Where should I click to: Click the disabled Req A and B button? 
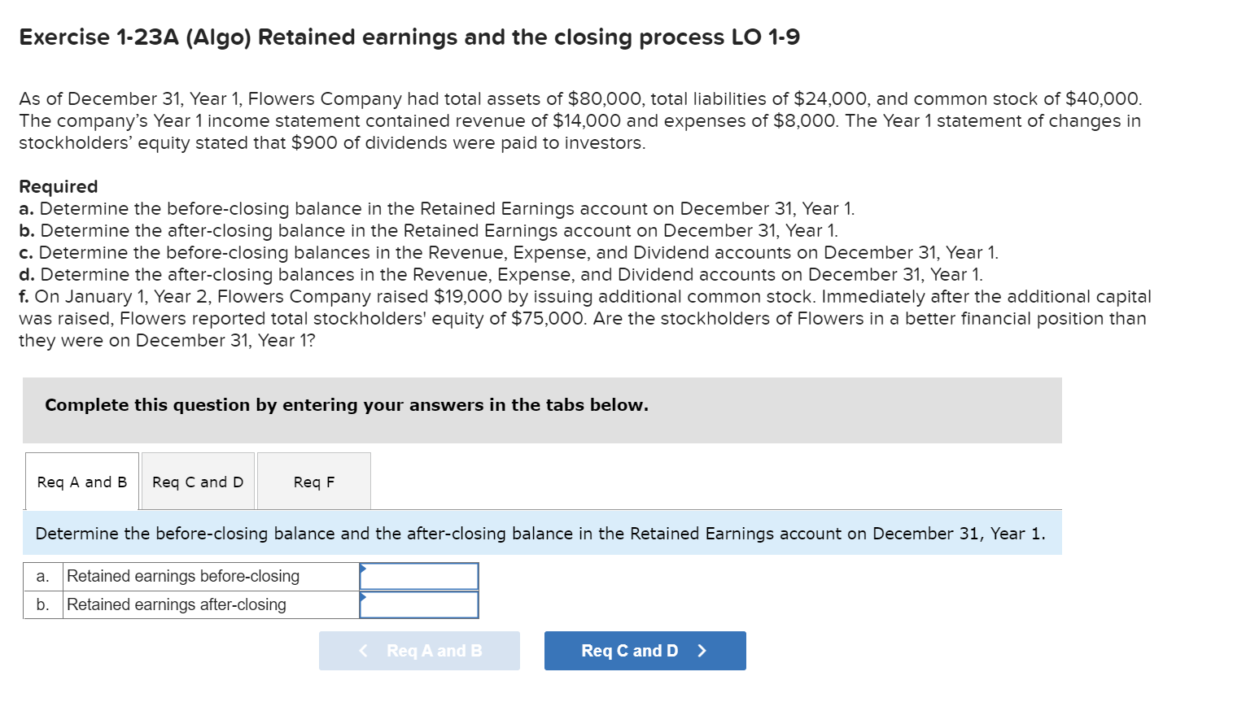(420, 651)
